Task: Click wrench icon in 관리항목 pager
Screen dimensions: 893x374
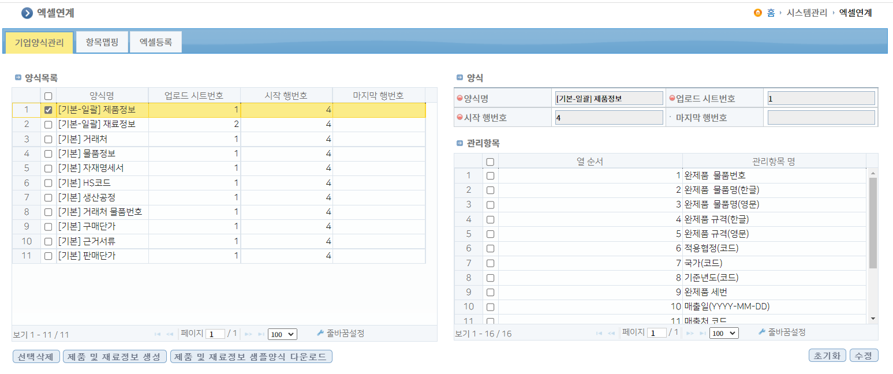Action: [x=762, y=332]
